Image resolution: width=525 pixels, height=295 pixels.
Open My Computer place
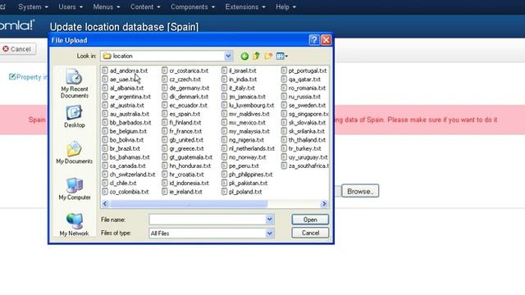pyautogui.click(x=75, y=188)
